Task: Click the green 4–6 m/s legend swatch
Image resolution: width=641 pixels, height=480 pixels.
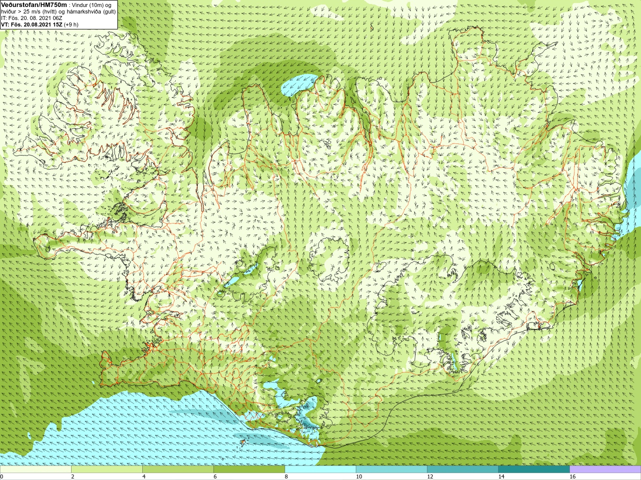Action: pyautogui.click(x=178, y=469)
